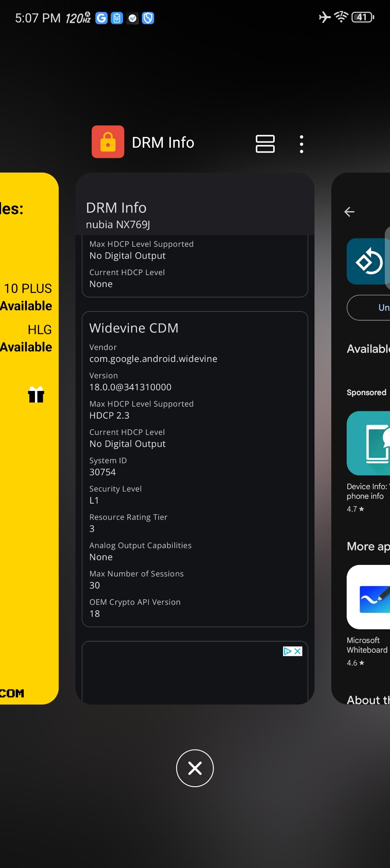Tap the Uninstall button in Play Store card
Viewport: 390px width, 868px height.
click(x=368, y=308)
